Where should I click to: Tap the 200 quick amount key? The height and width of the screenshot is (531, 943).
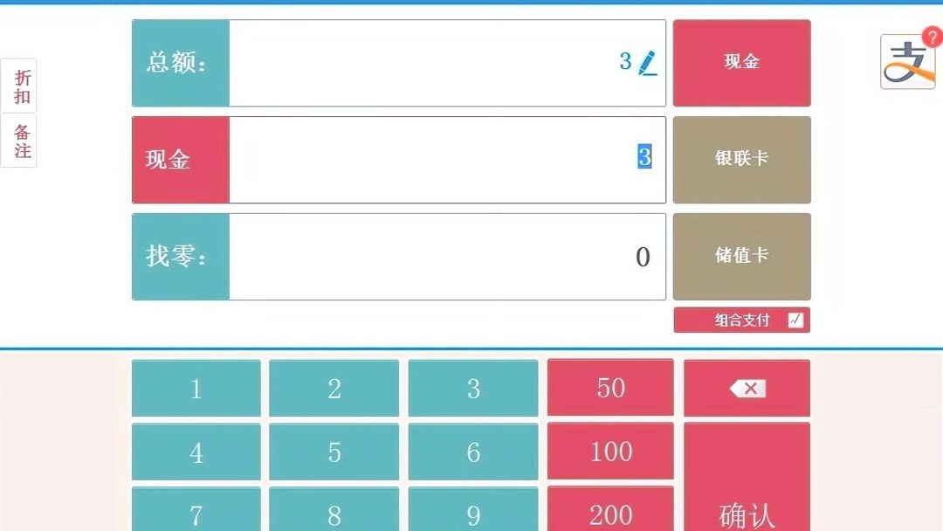click(610, 510)
